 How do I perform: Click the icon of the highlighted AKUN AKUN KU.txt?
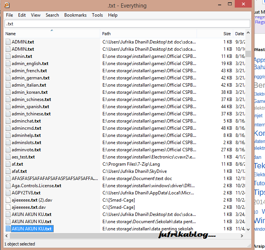click(x=8, y=228)
